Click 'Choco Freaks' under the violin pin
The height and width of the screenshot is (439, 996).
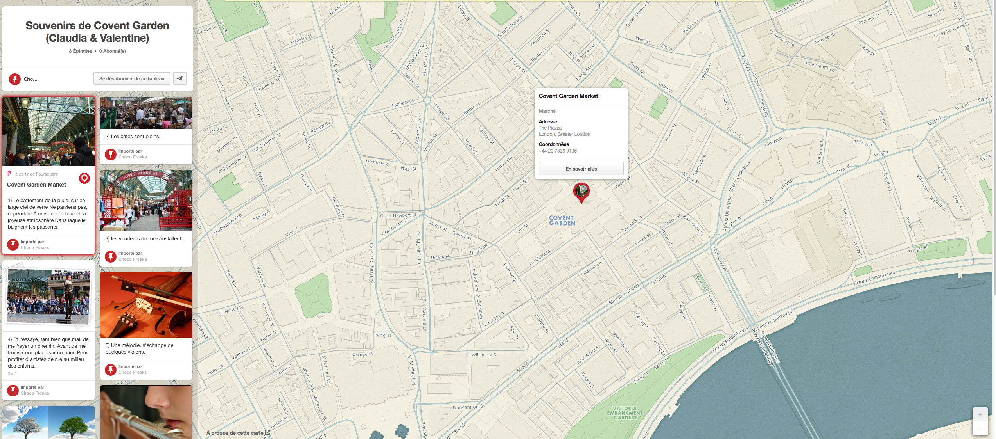point(133,373)
